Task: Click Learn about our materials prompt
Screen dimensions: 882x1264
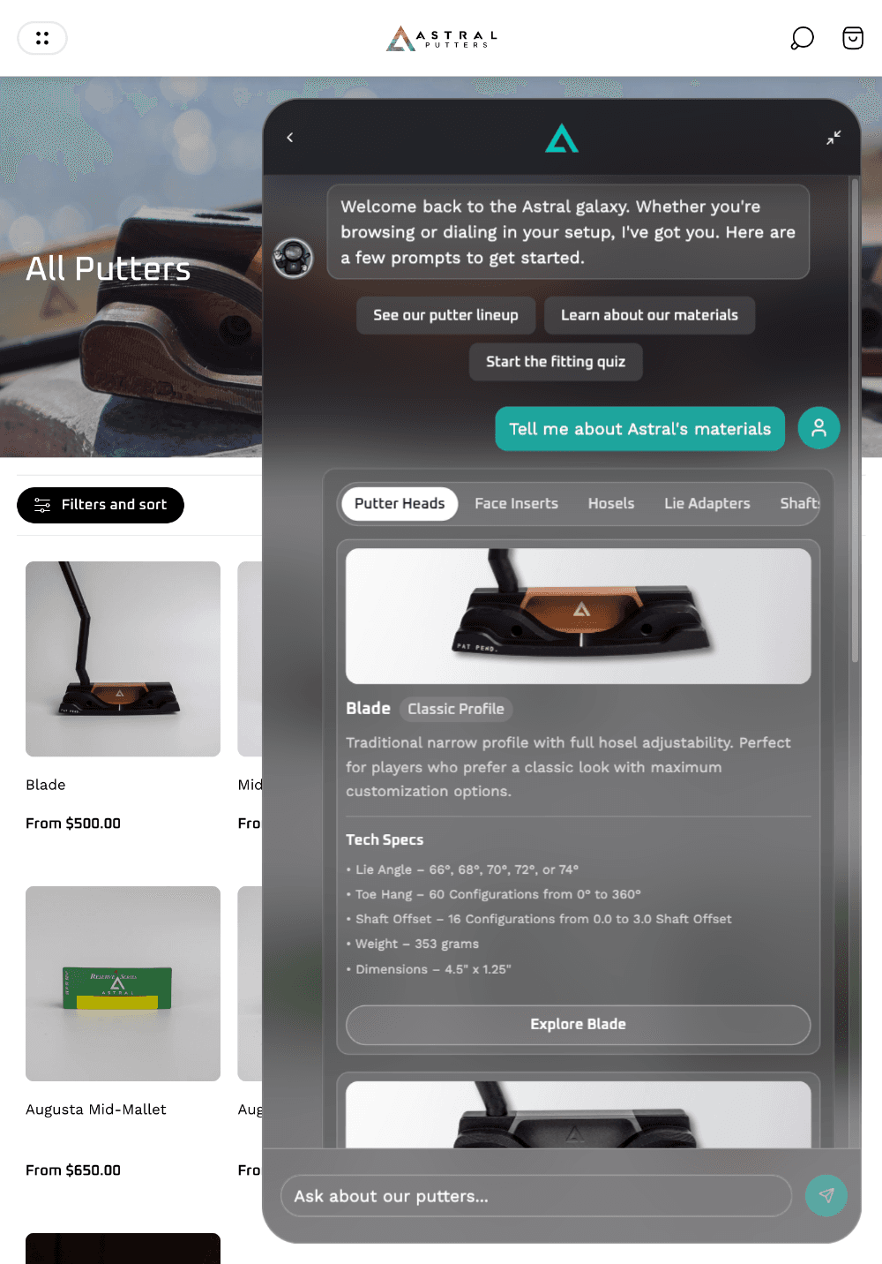Action: pyautogui.click(x=650, y=315)
